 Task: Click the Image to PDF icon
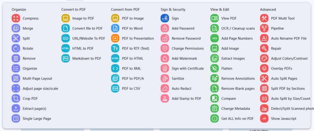[x=65, y=18]
